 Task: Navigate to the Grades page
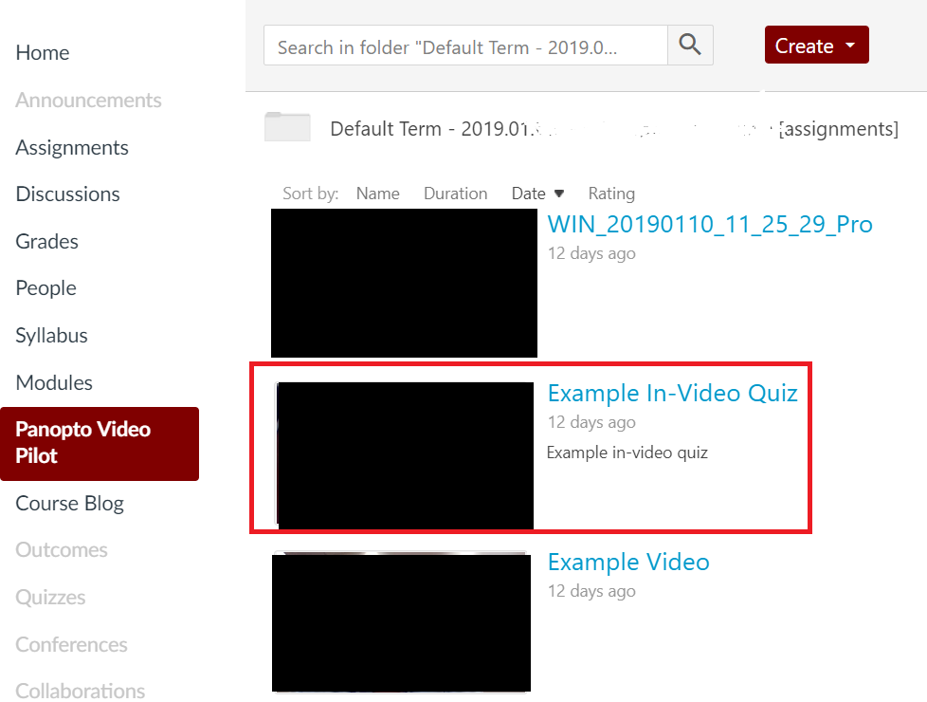point(46,241)
